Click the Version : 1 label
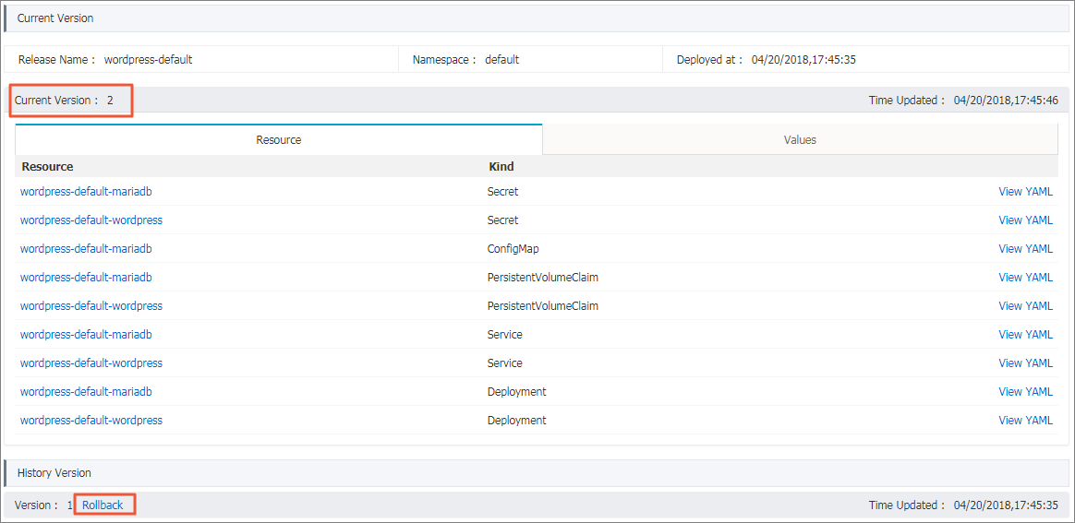The image size is (1075, 523). pos(43,505)
